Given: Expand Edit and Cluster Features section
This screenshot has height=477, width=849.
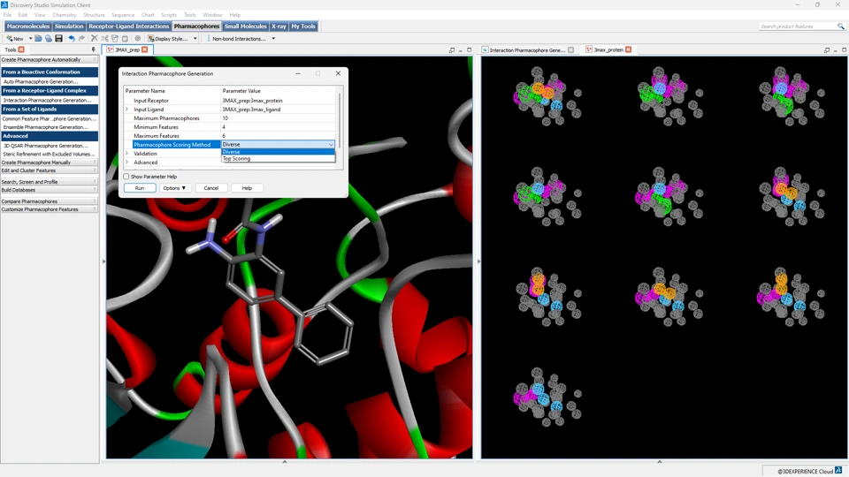Looking at the screenshot, I should click(49, 170).
